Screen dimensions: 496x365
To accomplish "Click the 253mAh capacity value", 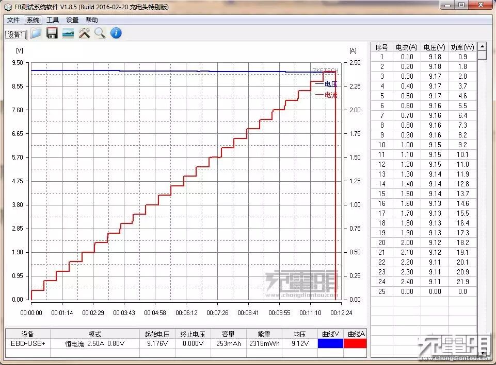I will [229, 343].
